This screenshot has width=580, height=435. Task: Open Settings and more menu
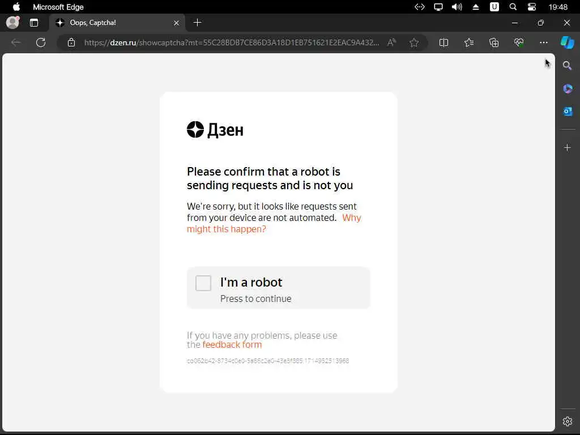tap(543, 42)
